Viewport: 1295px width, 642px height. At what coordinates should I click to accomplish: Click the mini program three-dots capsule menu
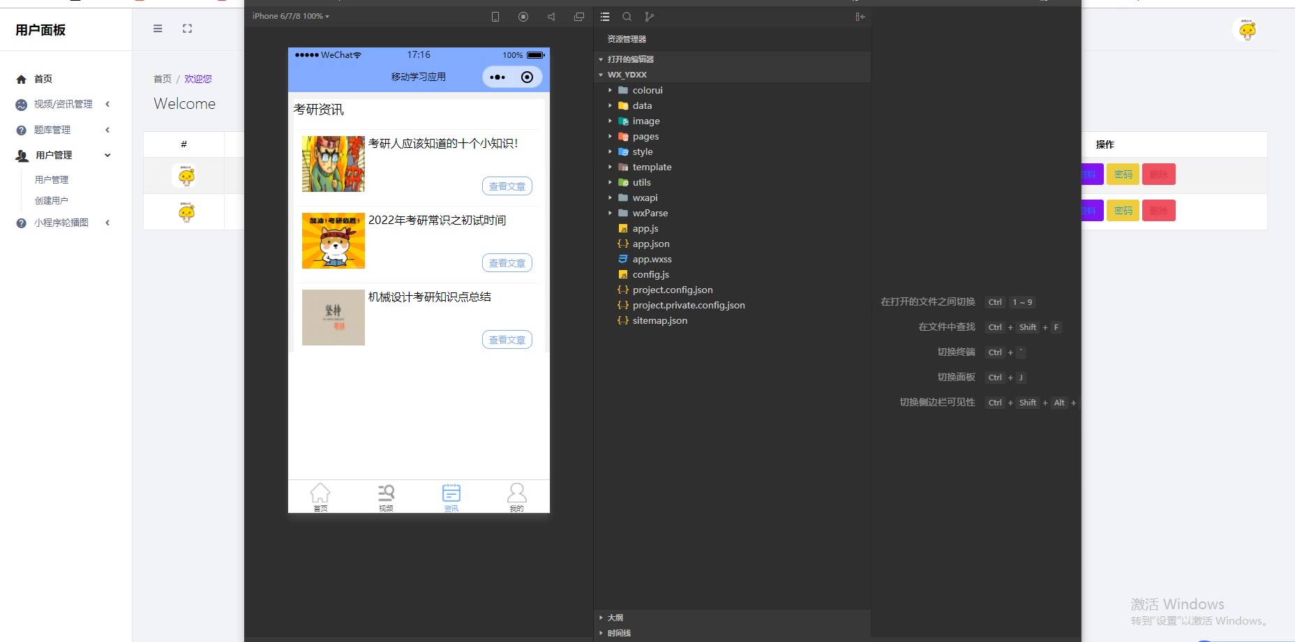coord(497,77)
